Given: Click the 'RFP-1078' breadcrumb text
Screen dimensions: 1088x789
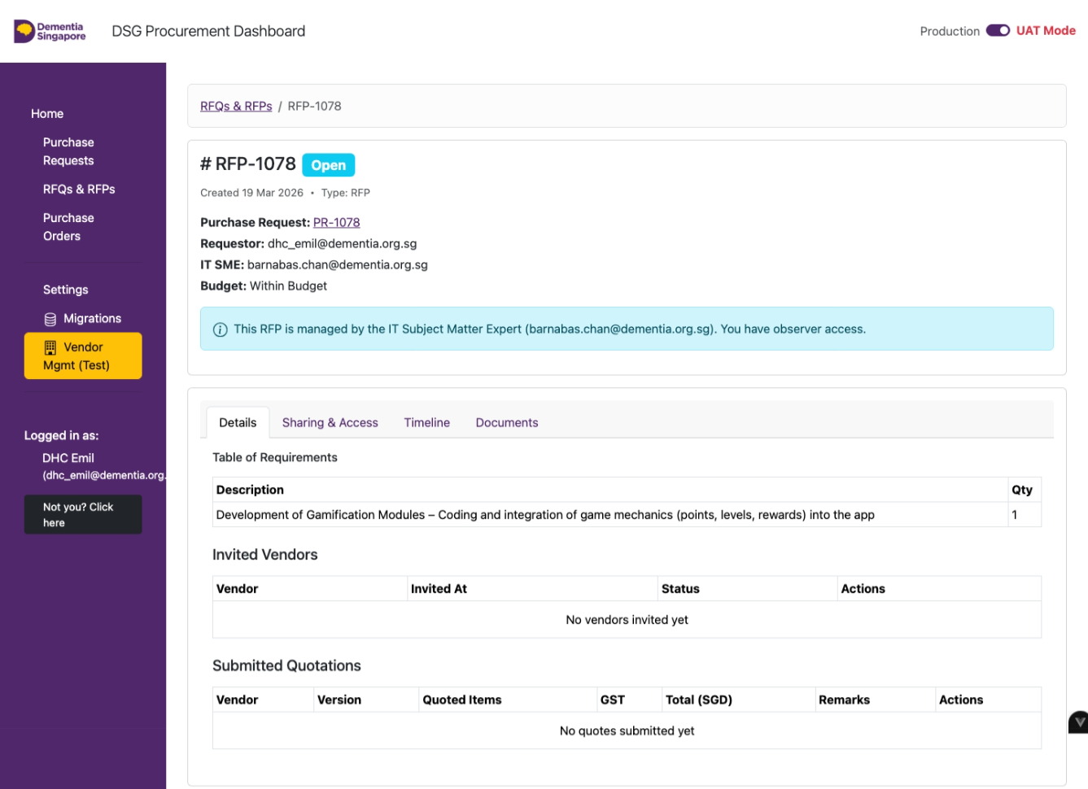Looking at the screenshot, I should (314, 107).
